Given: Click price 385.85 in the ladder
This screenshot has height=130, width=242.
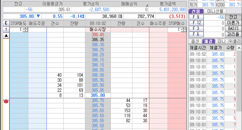Looking at the screenshot, I should (98, 90).
